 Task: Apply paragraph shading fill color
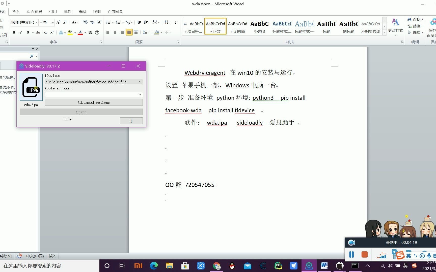click(x=157, y=32)
